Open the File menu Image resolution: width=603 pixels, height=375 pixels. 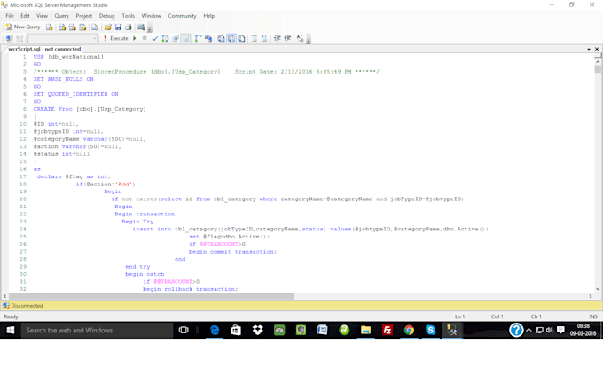[x=10, y=16]
